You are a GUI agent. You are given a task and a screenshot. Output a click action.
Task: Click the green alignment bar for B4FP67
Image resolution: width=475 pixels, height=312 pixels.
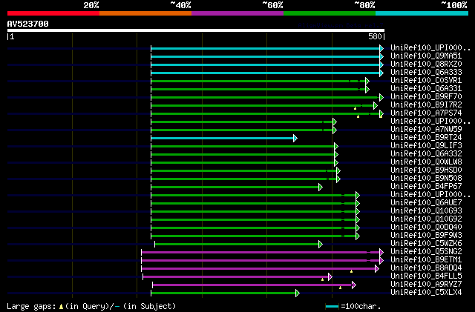[237, 187]
